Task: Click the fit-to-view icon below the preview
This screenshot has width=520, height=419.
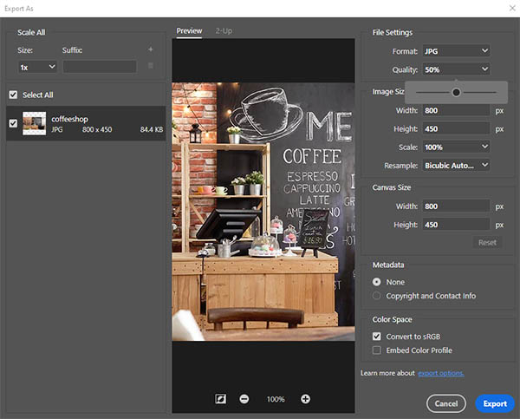Action: point(220,399)
